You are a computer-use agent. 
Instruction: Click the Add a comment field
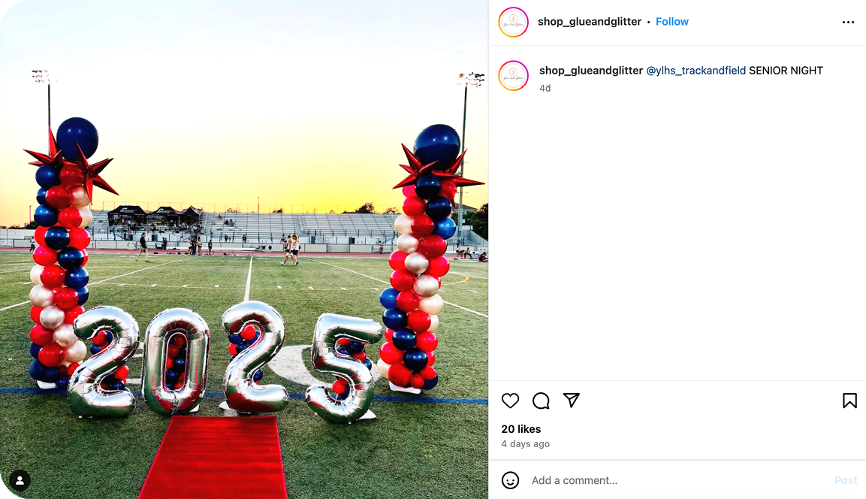point(679,480)
